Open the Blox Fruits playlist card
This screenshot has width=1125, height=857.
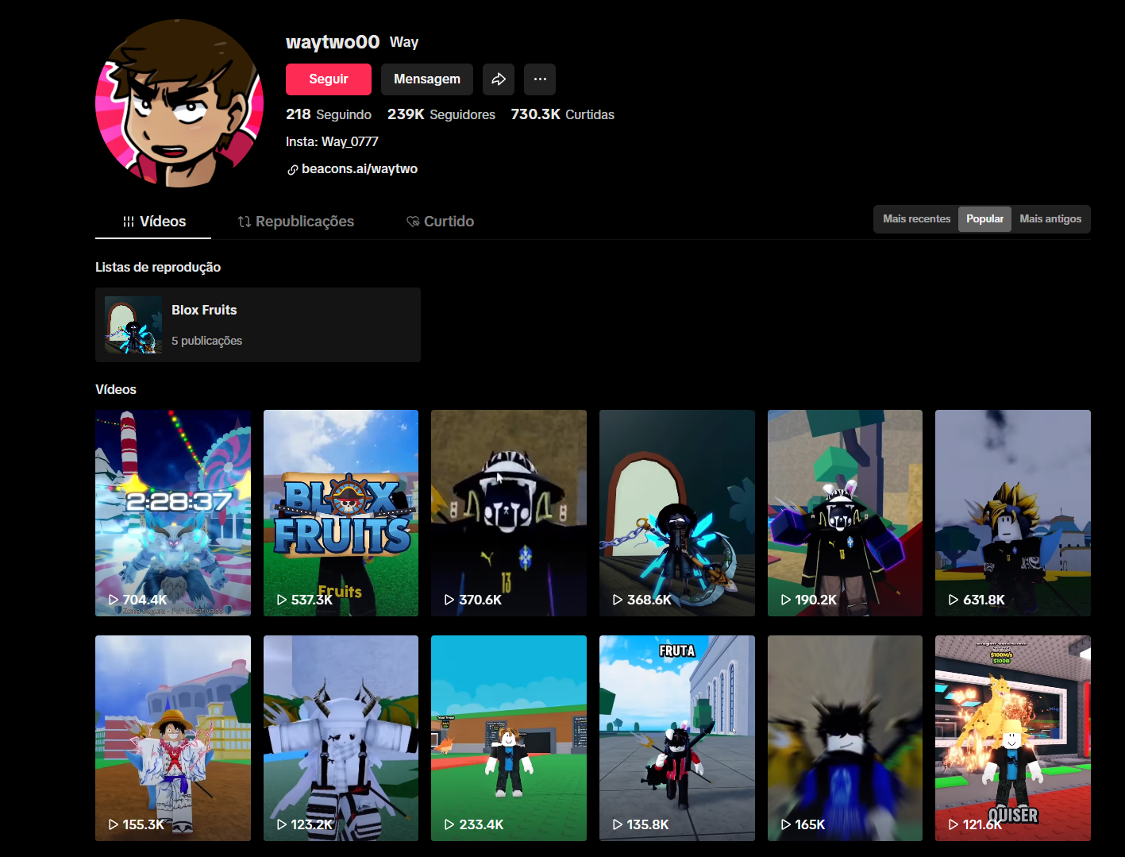pyautogui.click(x=258, y=325)
